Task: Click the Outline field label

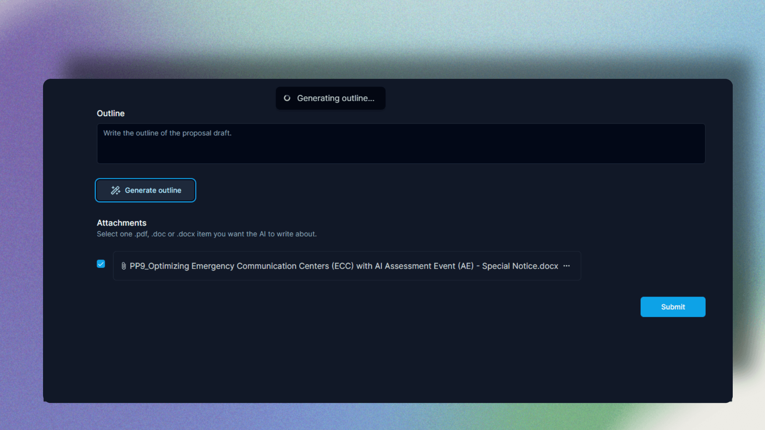Action: click(111, 113)
